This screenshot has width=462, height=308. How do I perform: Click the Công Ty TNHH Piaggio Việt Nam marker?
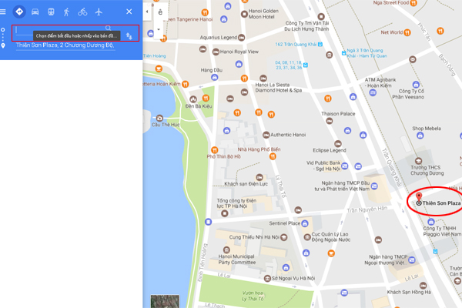tap(431, 222)
